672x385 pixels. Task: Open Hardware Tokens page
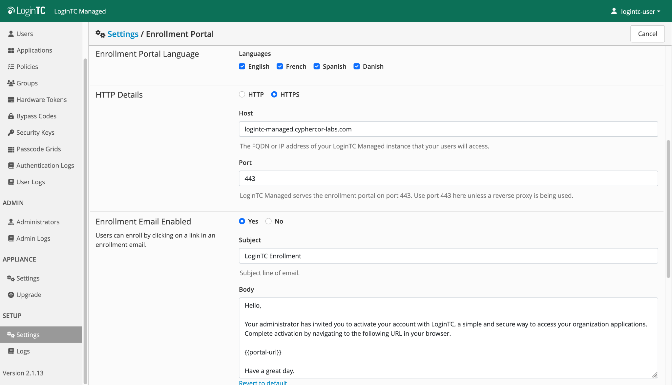pyautogui.click(x=41, y=100)
